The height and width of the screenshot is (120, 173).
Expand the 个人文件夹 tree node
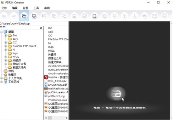coord(2,78)
